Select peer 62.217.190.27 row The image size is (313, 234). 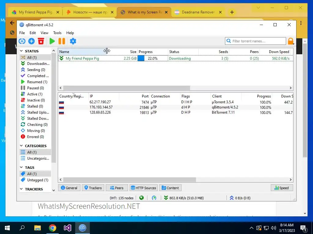pyautogui.click(x=176, y=102)
